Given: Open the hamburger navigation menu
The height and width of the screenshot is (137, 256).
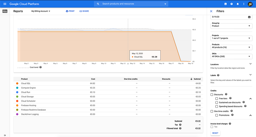Looking at the screenshot, I should coord(5,4).
